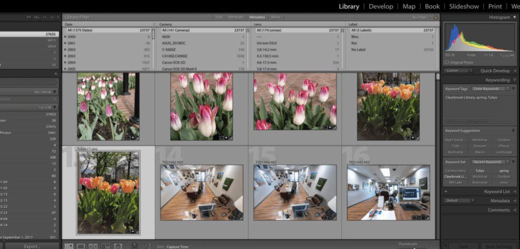This screenshot has width=520, height=249.
Task: Click Date column scrollbar
Action: coord(153,50)
